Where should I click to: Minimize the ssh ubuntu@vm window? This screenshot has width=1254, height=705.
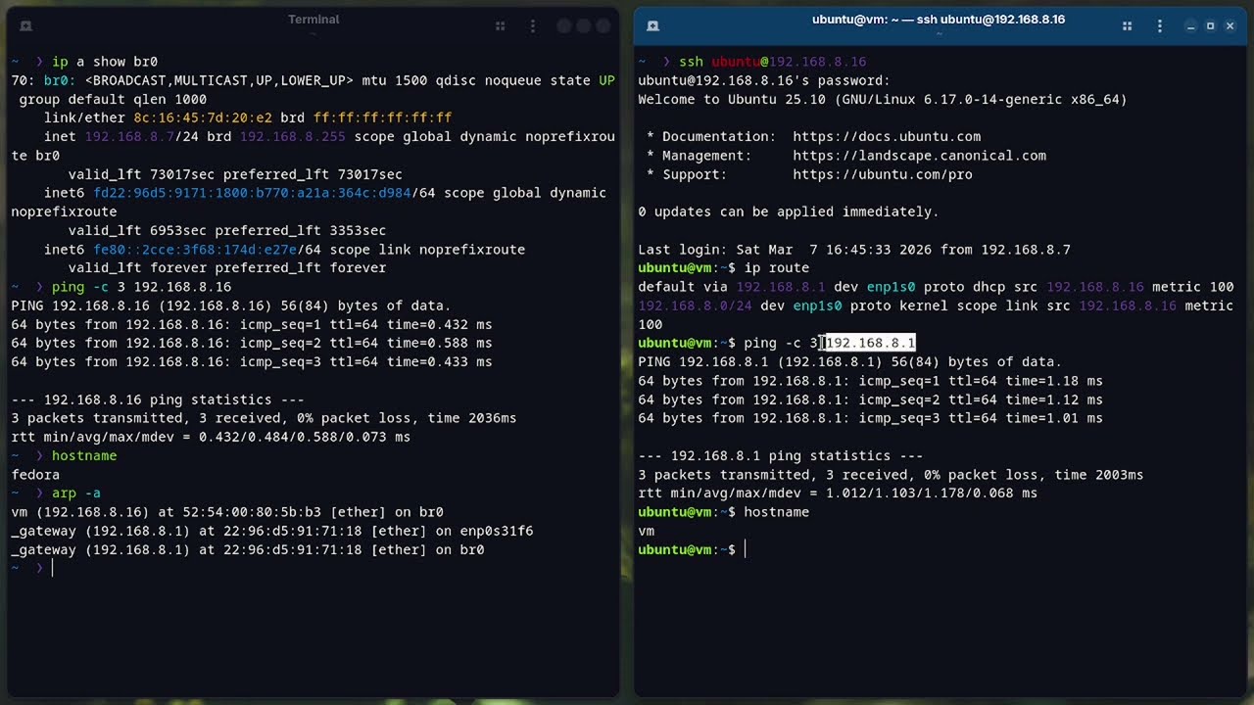point(1191,26)
